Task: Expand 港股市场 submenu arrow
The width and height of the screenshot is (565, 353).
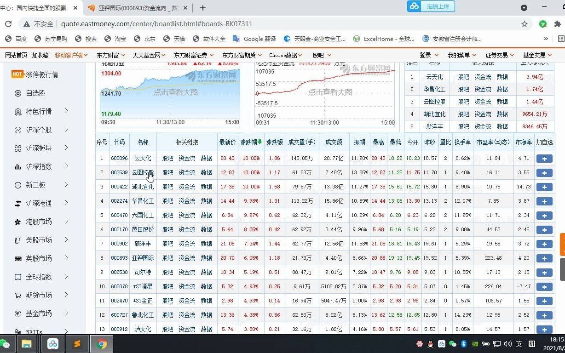Action: point(67,221)
